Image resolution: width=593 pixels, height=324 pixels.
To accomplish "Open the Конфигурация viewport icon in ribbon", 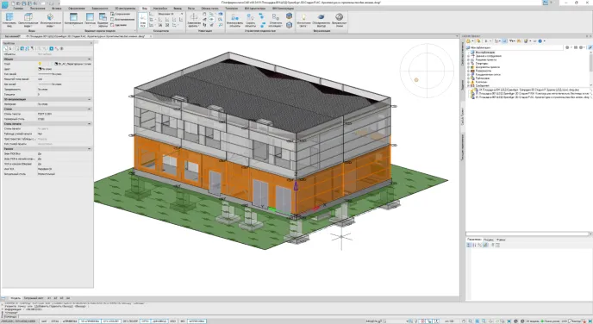I will pos(73,19).
